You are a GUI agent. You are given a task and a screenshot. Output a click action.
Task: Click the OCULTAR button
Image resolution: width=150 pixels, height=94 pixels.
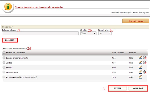[x=138, y=88]
